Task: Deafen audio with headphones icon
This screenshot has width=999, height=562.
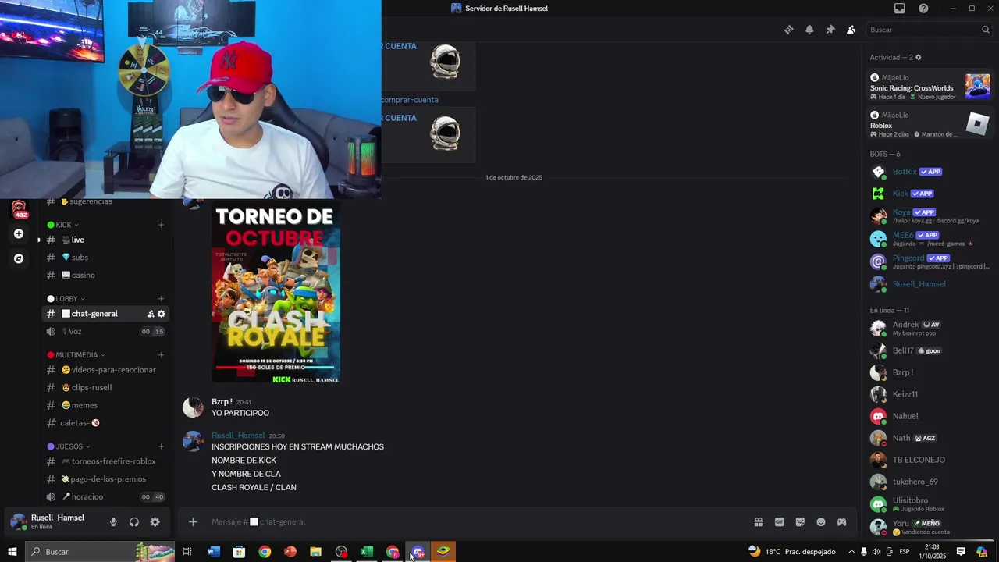Action: click(x=134, y=522)
